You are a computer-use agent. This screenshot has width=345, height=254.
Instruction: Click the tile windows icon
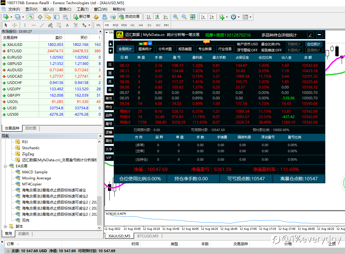point(193,17)
